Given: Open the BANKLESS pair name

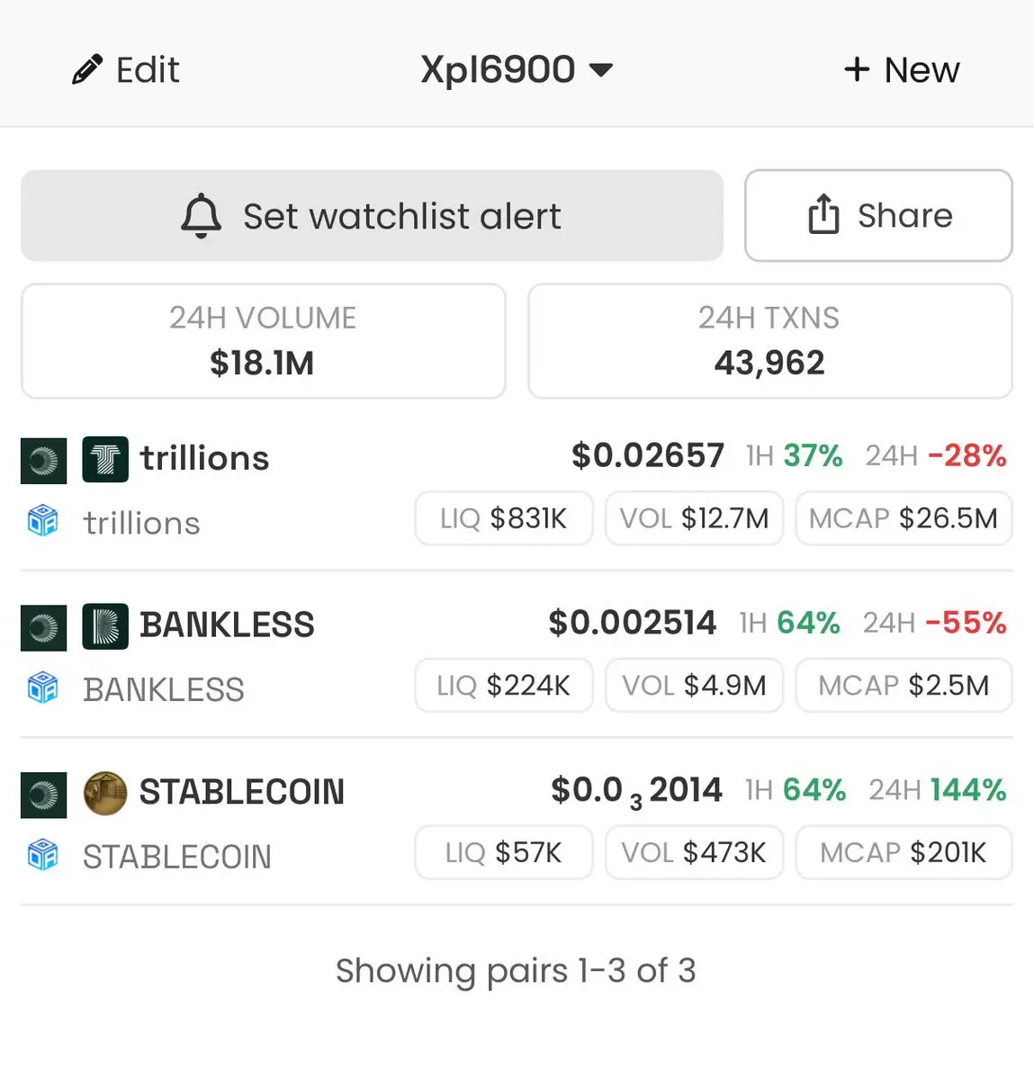Looking at the screenshot, I should 227,625.
